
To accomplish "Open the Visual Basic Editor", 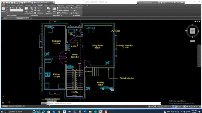I will [x=63, y=8].
